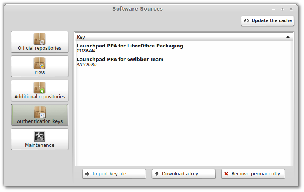Click the Download a key... button
304x192 pixels.
click(x=184, y=174)
